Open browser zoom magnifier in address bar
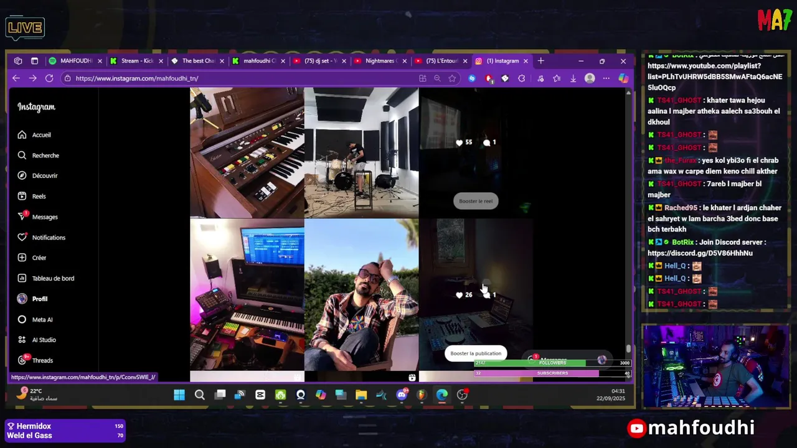Screen dimensions: 797x448 coord(437,78)
